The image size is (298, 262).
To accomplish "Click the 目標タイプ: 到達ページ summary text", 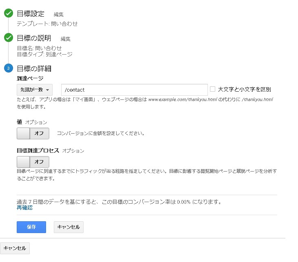I will point(45,54).
